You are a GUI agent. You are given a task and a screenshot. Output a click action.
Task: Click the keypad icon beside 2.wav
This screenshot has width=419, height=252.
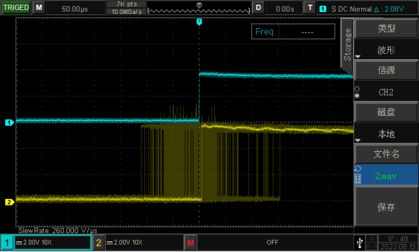coord(357,179)
